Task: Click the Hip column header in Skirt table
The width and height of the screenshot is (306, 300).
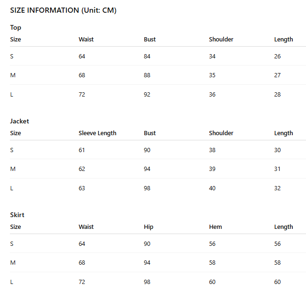Action: pyautogui.click(x=149, y=227)
